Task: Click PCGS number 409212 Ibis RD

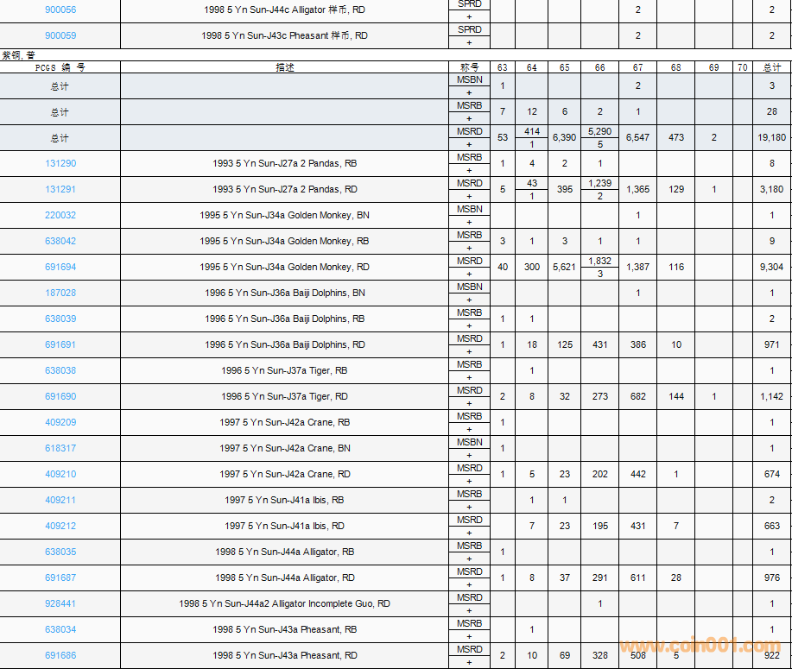Action: [60, 526]
